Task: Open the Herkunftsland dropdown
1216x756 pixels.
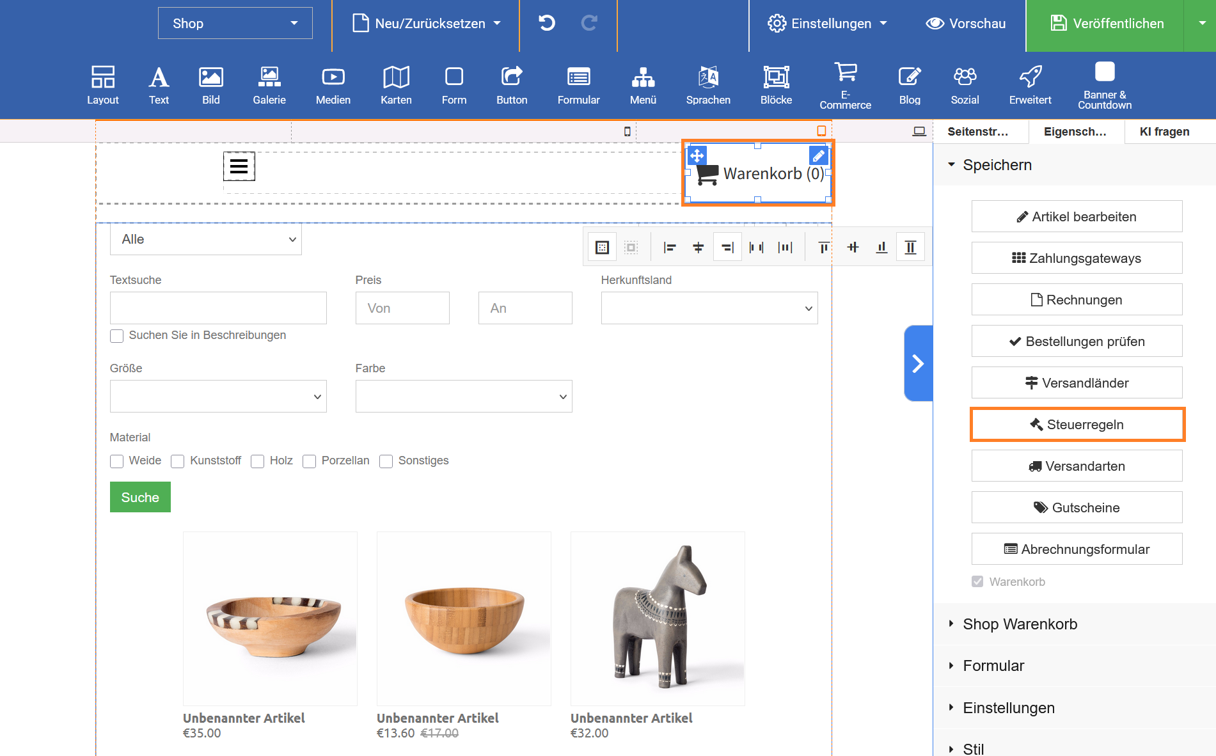Action: [709, 308]
